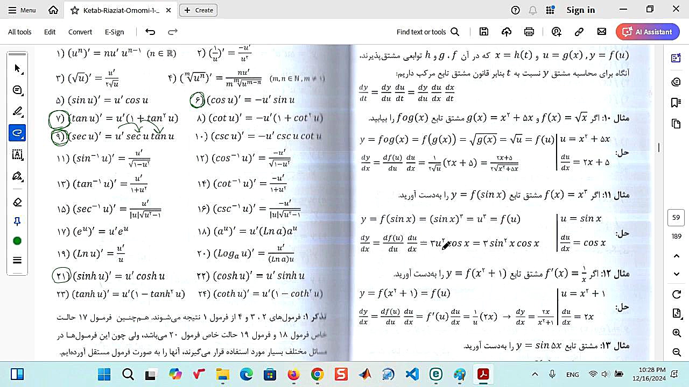Toggle pin on the quick tools bar
This screenshot has width=689, height=387.
pos(17,221)
